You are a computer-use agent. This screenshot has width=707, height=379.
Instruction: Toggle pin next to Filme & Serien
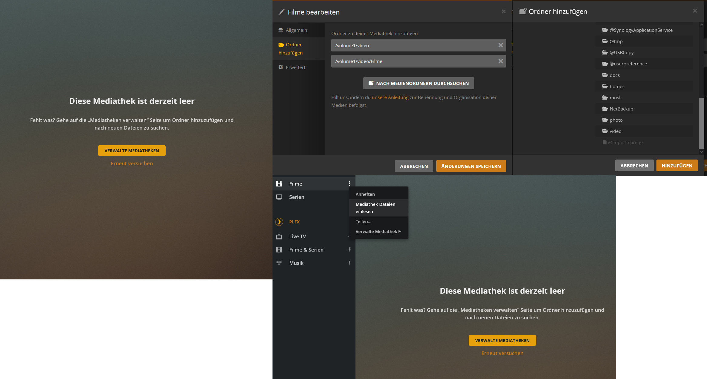click(349, 250)
